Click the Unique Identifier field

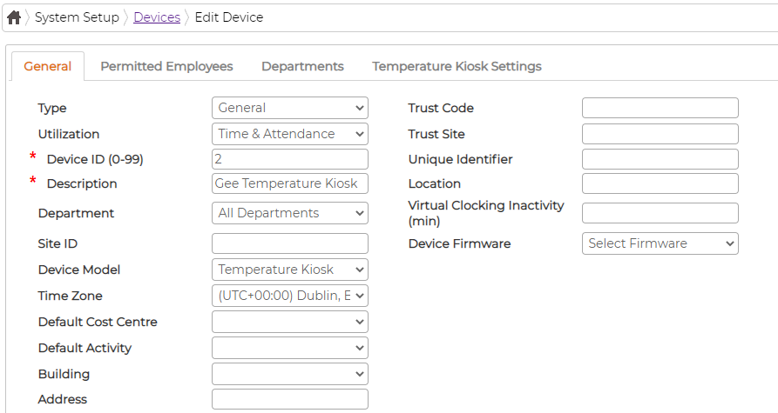[660, 159]
